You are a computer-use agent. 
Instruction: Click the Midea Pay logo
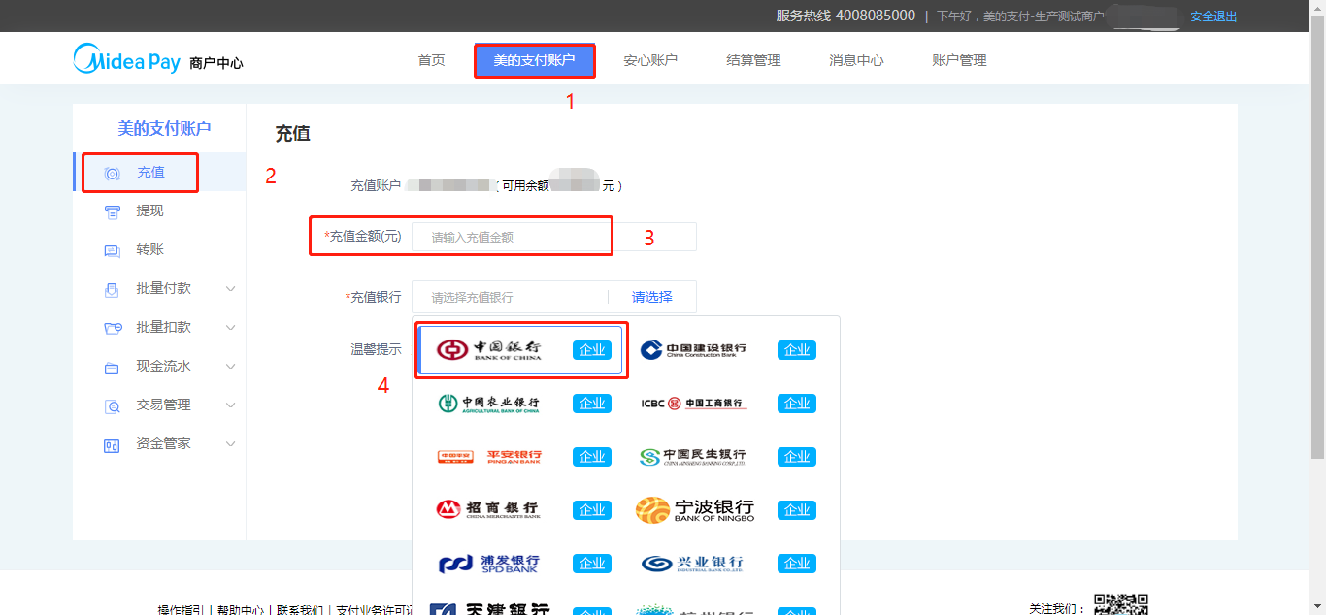pos(127,60)
